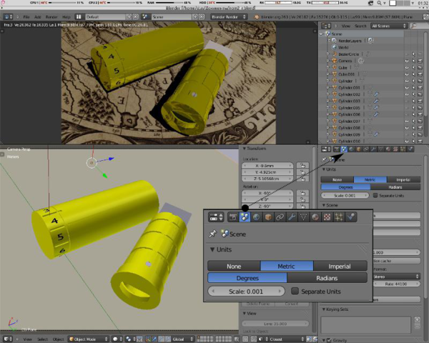Click delete scene X button beside Scene field

click(x=202, y=17)
